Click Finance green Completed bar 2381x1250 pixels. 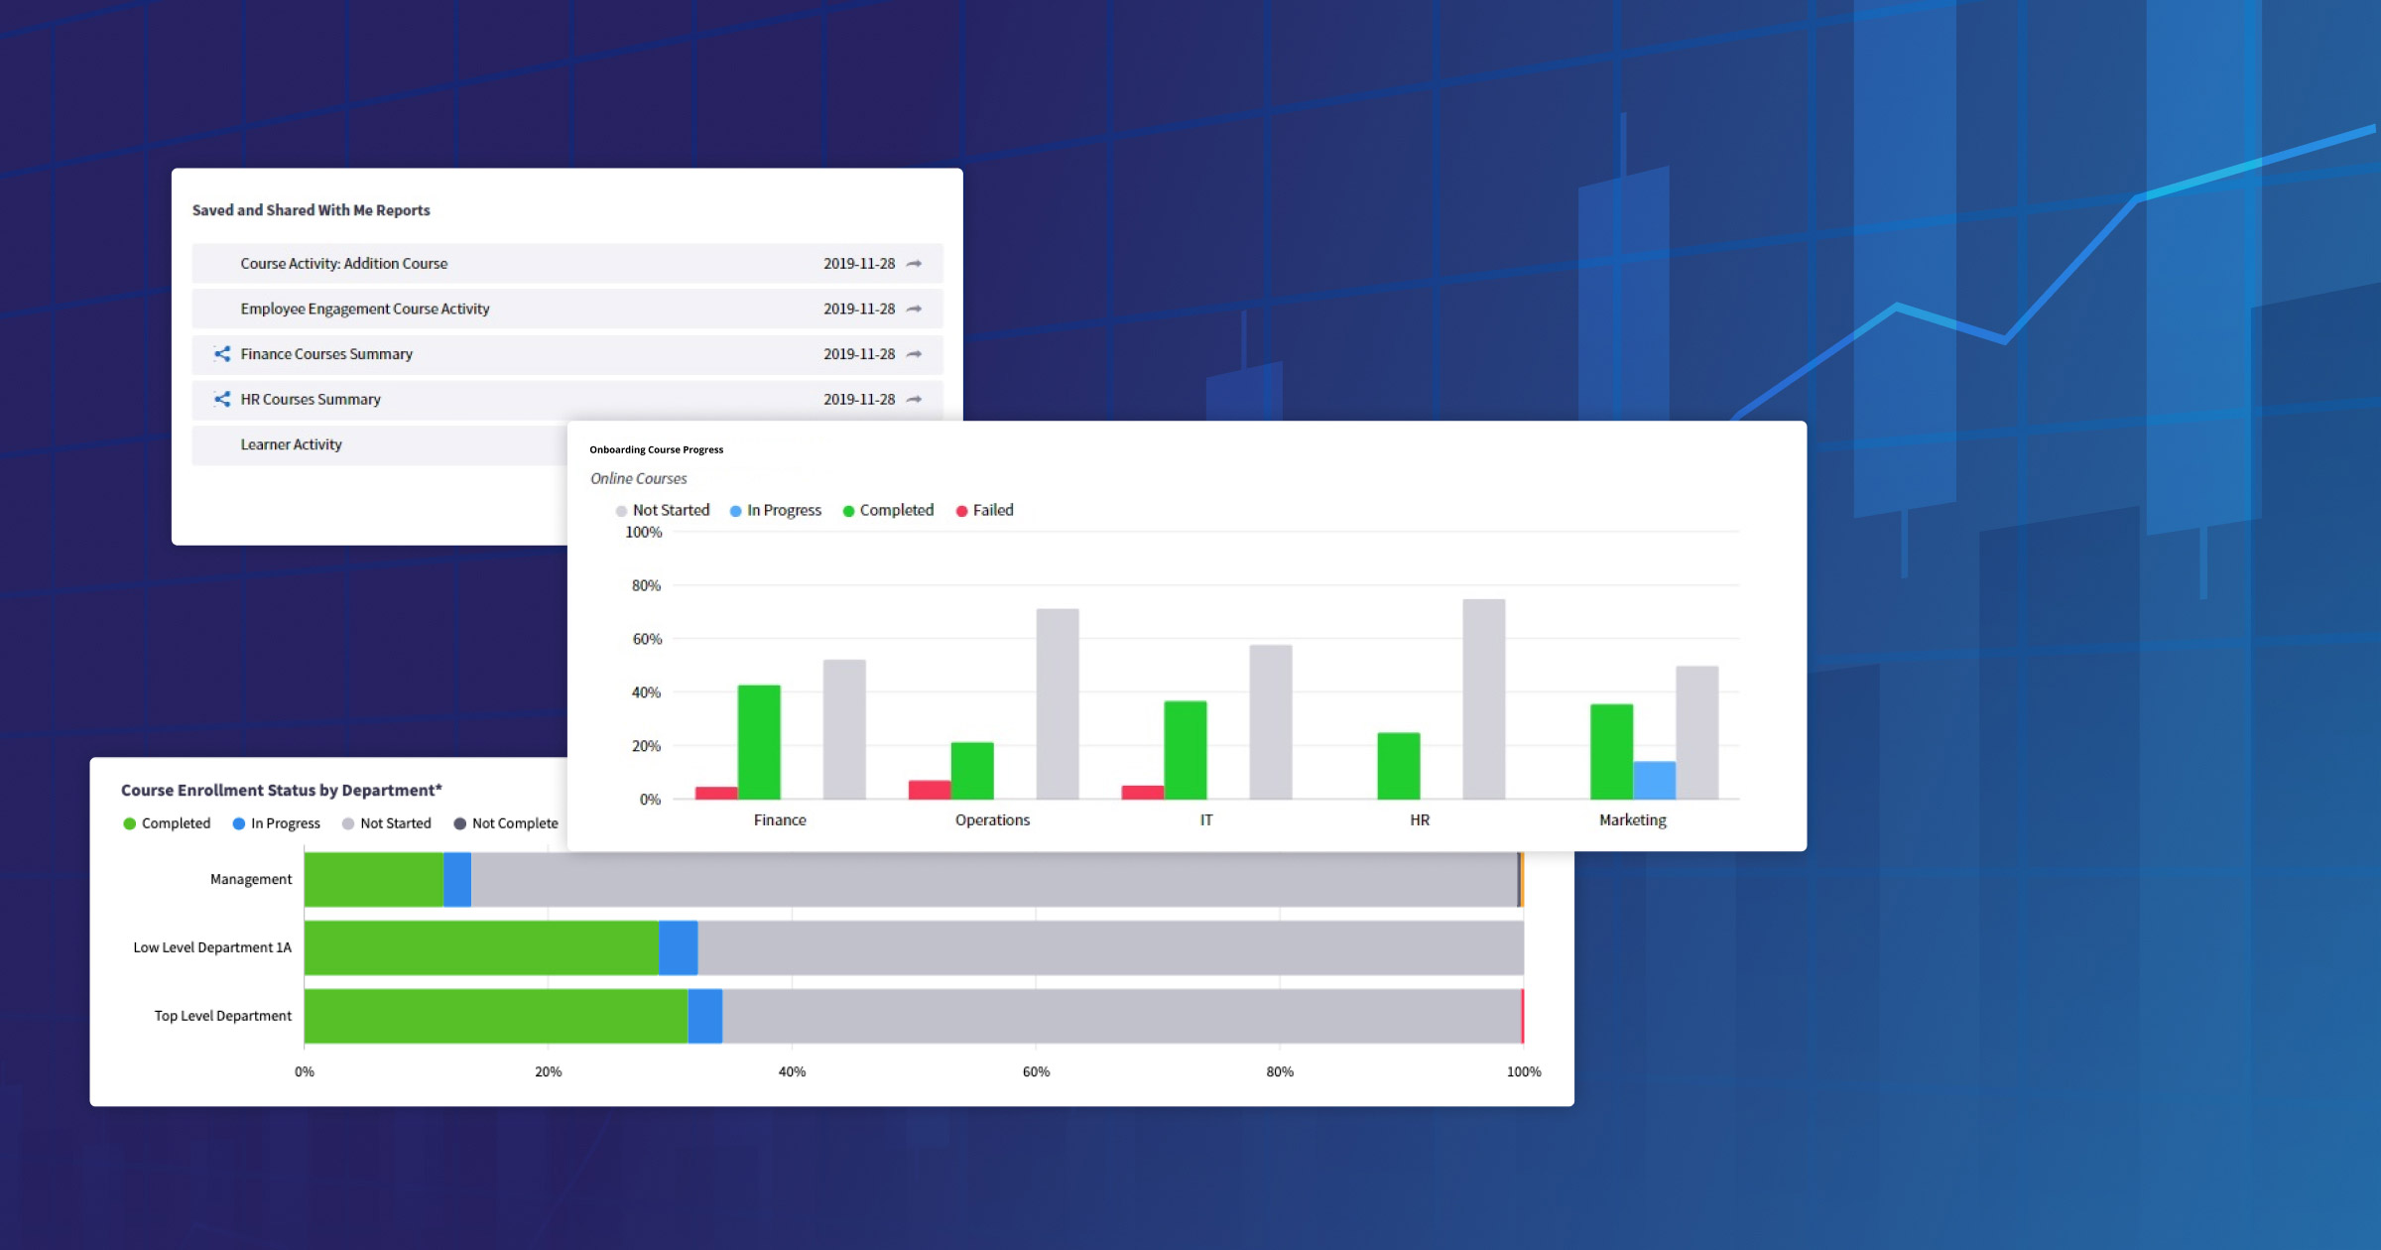click(759, 742)
